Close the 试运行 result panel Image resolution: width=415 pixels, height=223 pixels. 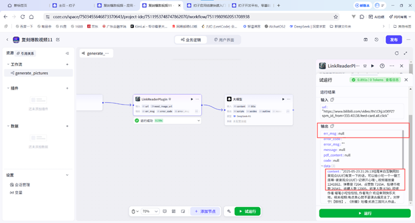tap(406, 80)
